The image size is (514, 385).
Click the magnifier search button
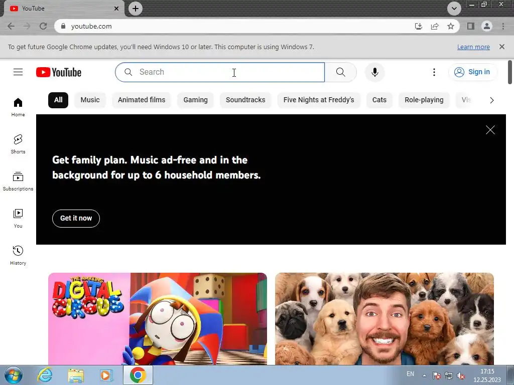(x=341, y=72)
